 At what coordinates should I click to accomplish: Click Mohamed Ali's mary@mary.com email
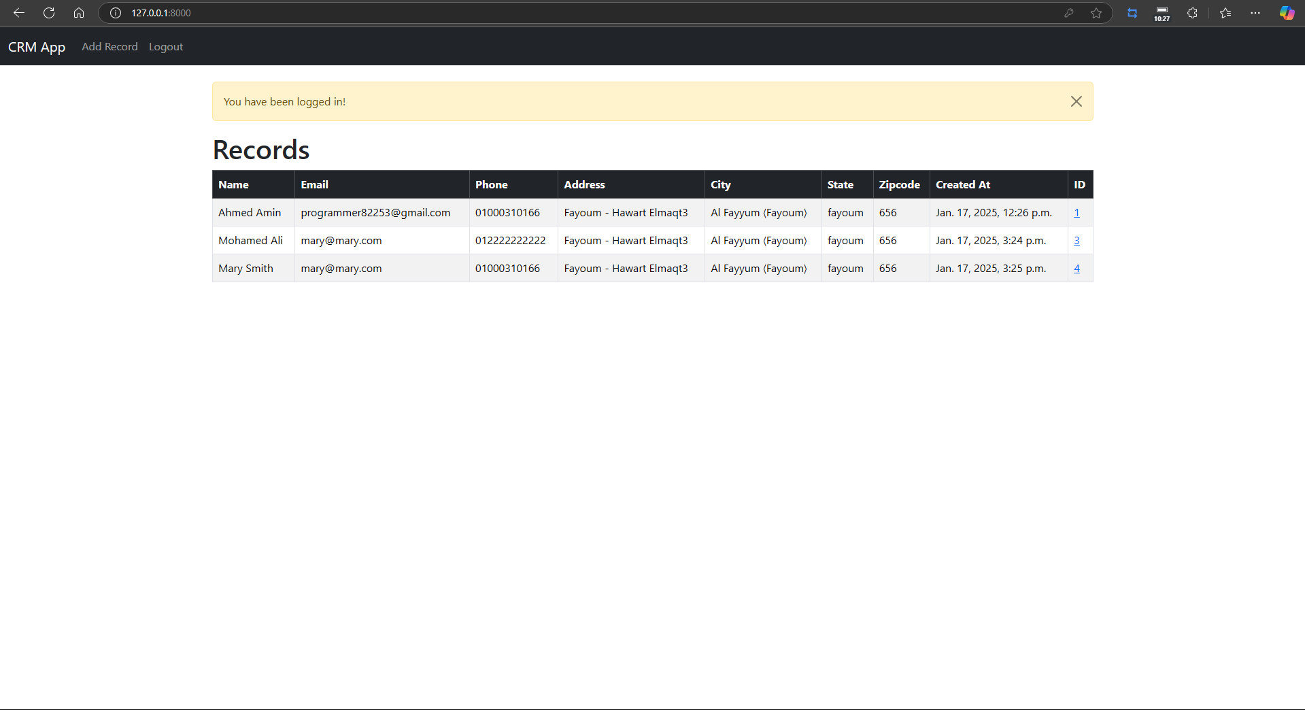pos(341,241)
